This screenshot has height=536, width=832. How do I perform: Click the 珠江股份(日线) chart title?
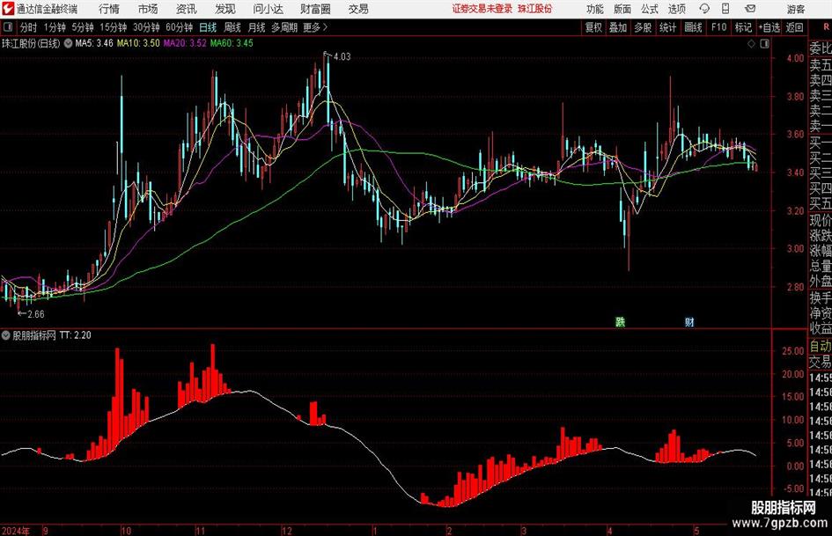pyautogui.click(x=32, y=43)
